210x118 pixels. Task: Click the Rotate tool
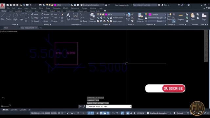click(x=45, y=14)
